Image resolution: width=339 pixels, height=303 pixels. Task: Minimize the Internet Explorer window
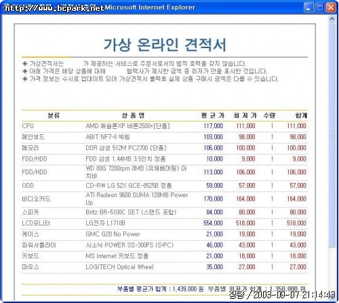pos(308,7)
